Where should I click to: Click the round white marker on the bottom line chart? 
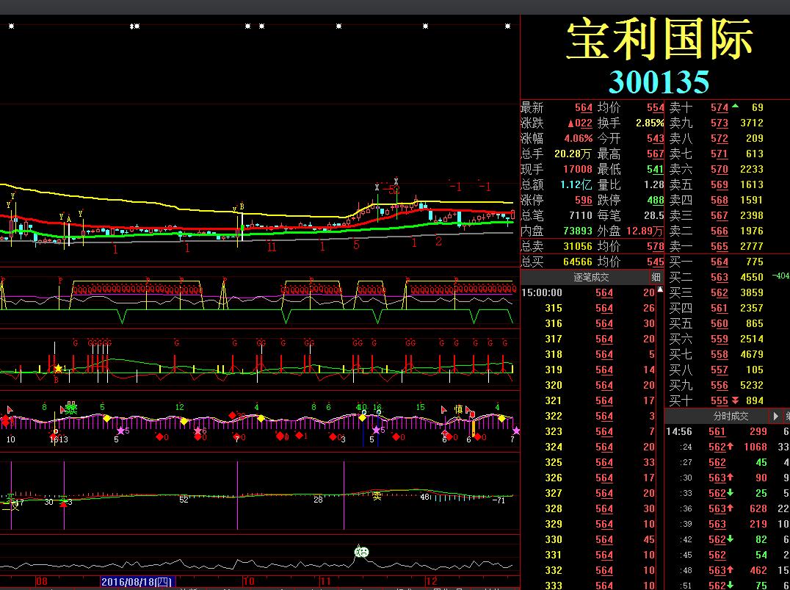coord(361,553)
